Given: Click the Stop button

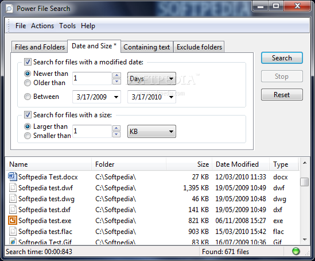Looking at the screenshot, I should pyautogui.click(x=282, y=76).
